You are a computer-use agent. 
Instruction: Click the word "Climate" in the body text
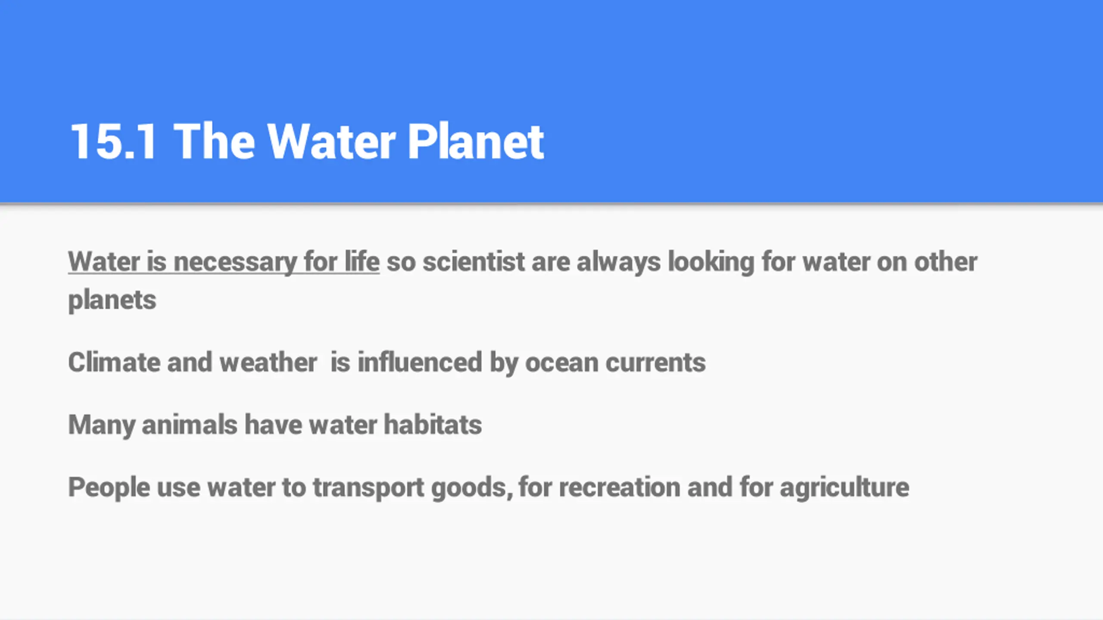[x=114, y=362]
